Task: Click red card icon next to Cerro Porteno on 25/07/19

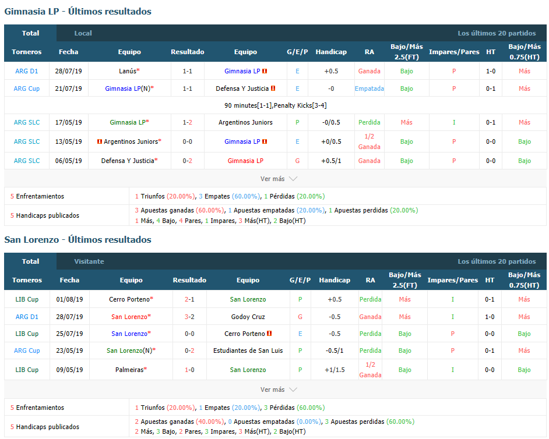Action: coord(269,334)
